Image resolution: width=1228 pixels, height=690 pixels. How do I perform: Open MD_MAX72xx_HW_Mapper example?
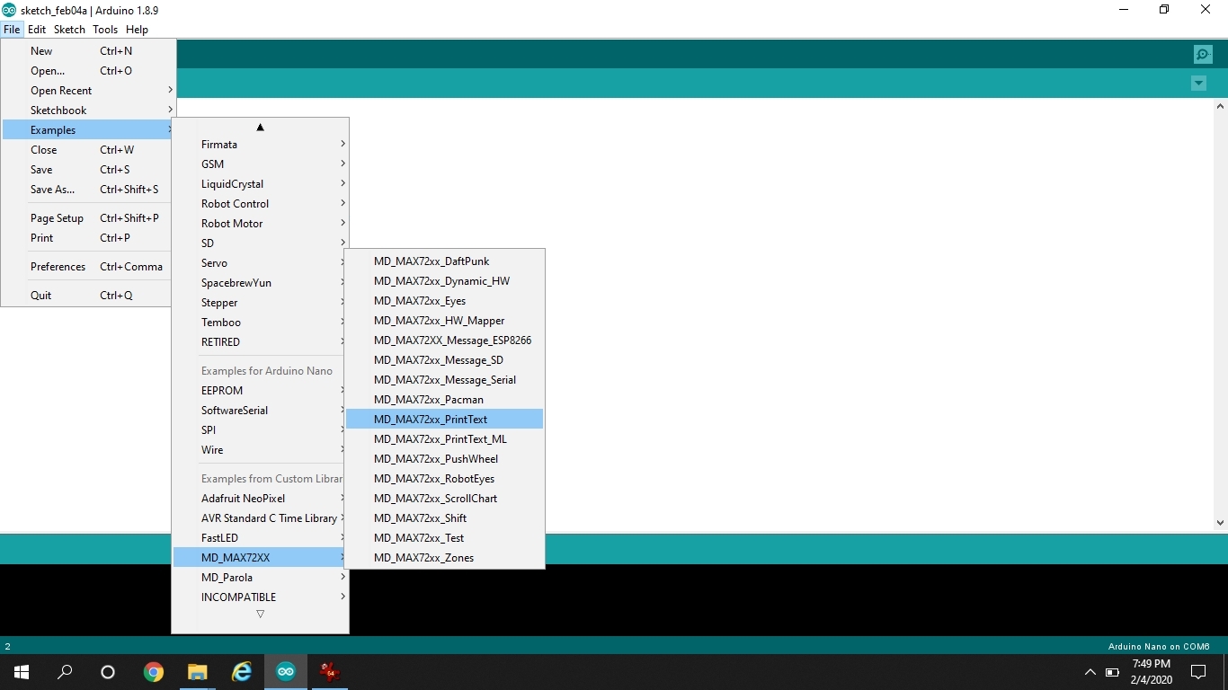pos(445,321)
